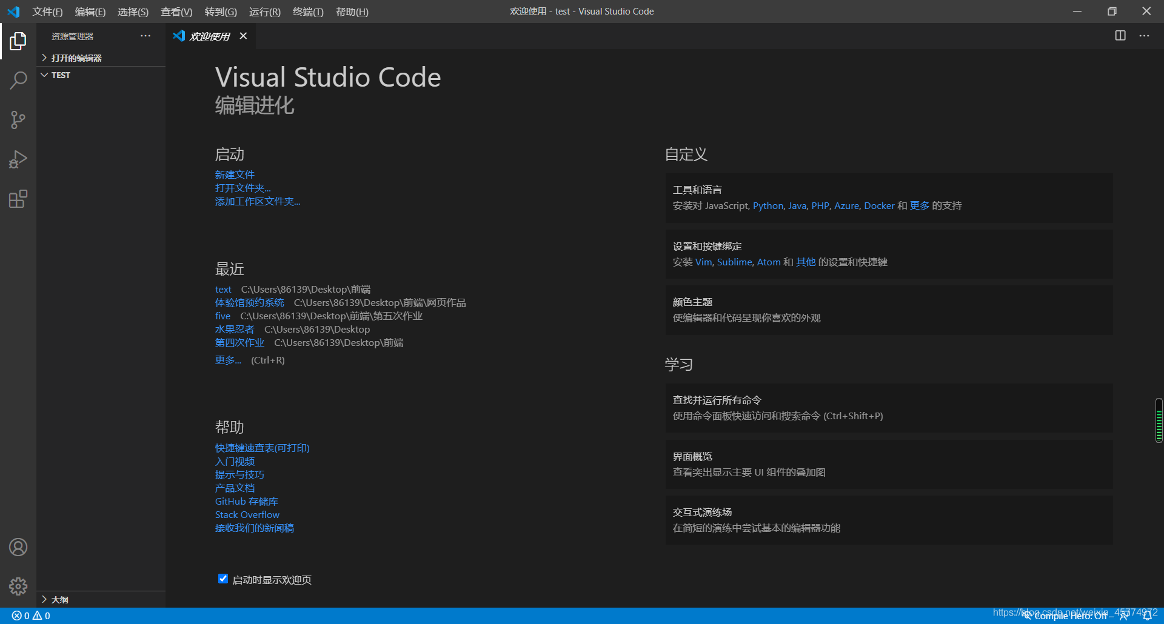The height and width of the screenshot is (624, 1164).
Task: Click the VS Code logo in title bar
Action: (13, 12)
